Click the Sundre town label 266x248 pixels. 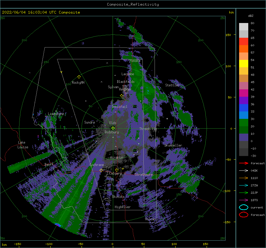point(90,122)
